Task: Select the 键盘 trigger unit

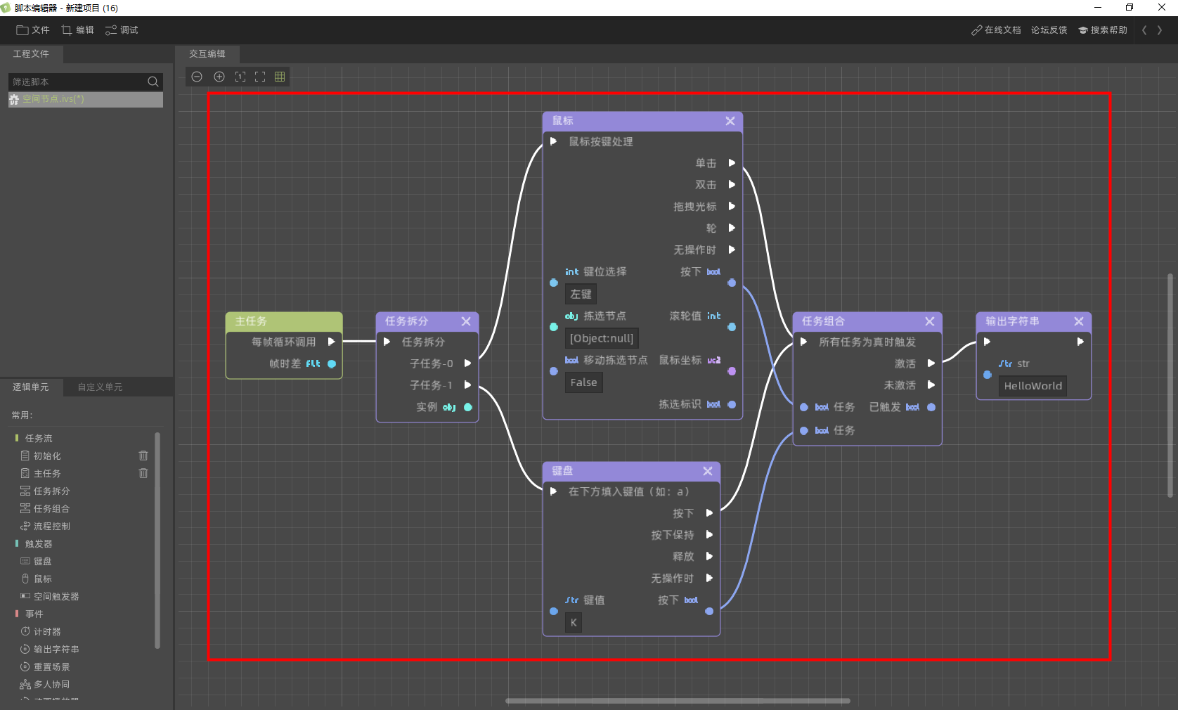Action: click(x=36, y=561)
